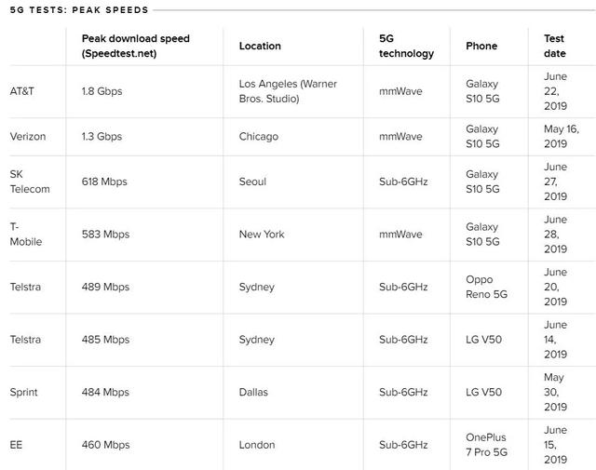Select the SK Telecom carrier cell
596x470 pixels.
coord(30,181)
